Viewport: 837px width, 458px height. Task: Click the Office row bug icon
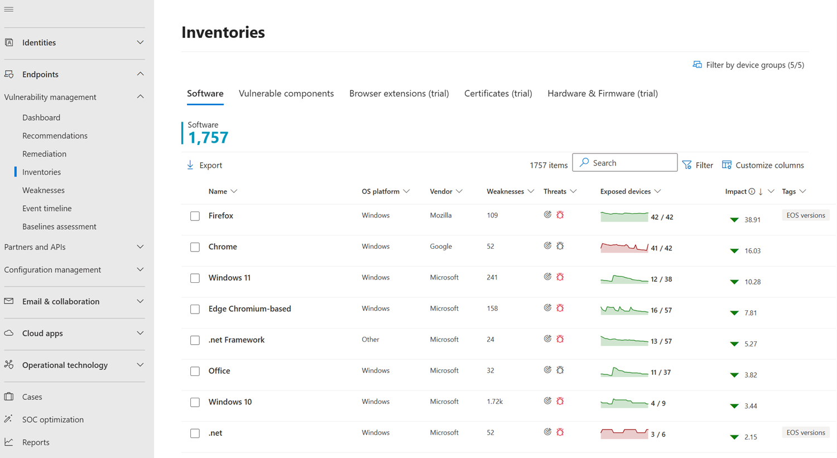(x=560, y=370)
